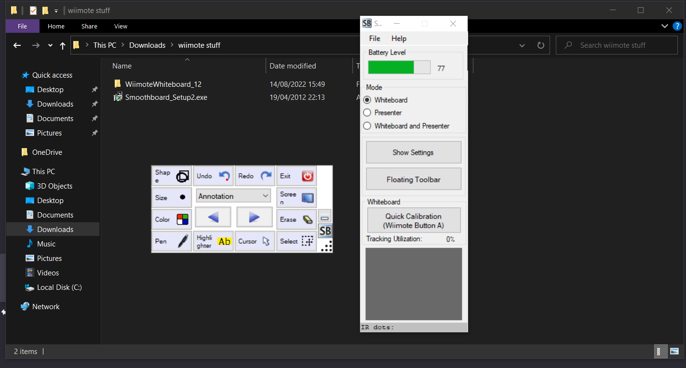Click the chevron after This PC breadcrumb
This screenshot has height=368, width=686.
[x=123, y=45]
